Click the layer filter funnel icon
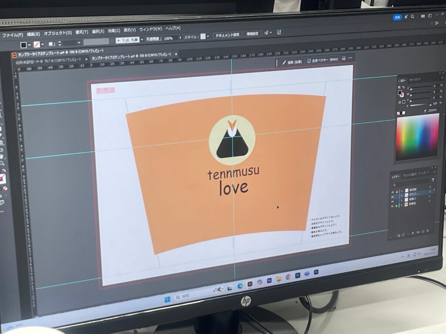Image resolution: width=446 pixels, height=334 pixels. pyautogui.click(x=433, y=179)
